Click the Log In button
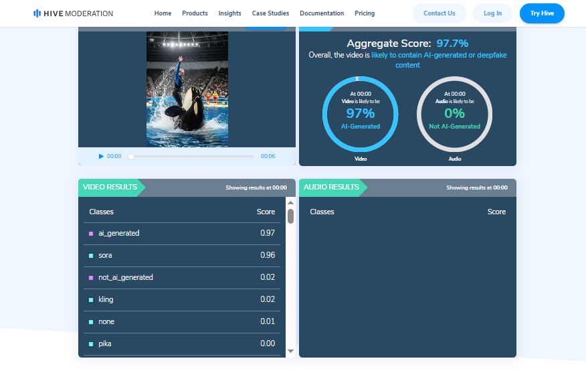The width and height of the screenshot is (586, 381). [x=492, y=13]
